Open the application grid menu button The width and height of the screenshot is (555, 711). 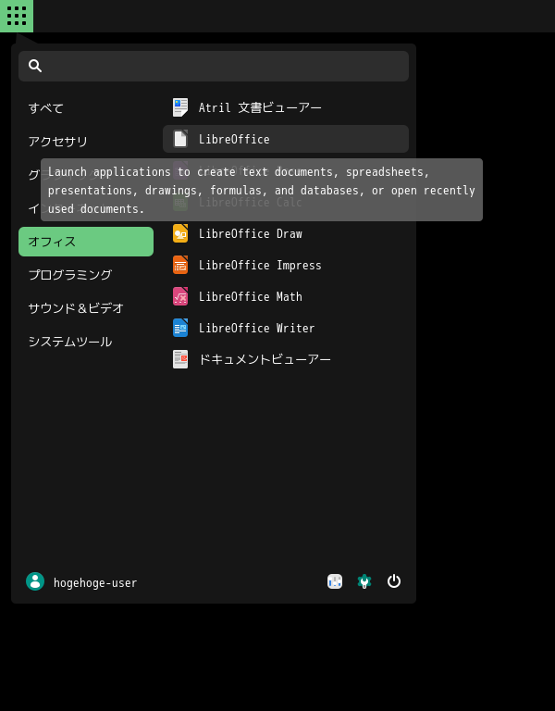click(17, 16)
